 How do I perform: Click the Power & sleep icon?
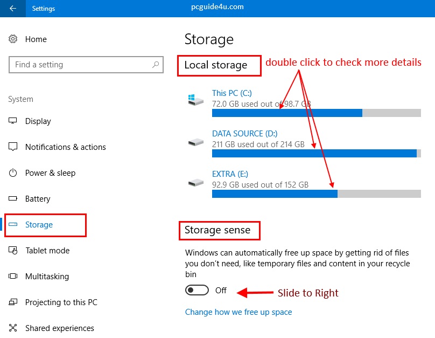point(13,173)
